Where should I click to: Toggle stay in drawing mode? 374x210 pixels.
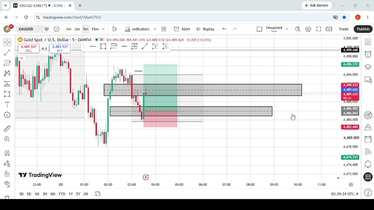7,164
